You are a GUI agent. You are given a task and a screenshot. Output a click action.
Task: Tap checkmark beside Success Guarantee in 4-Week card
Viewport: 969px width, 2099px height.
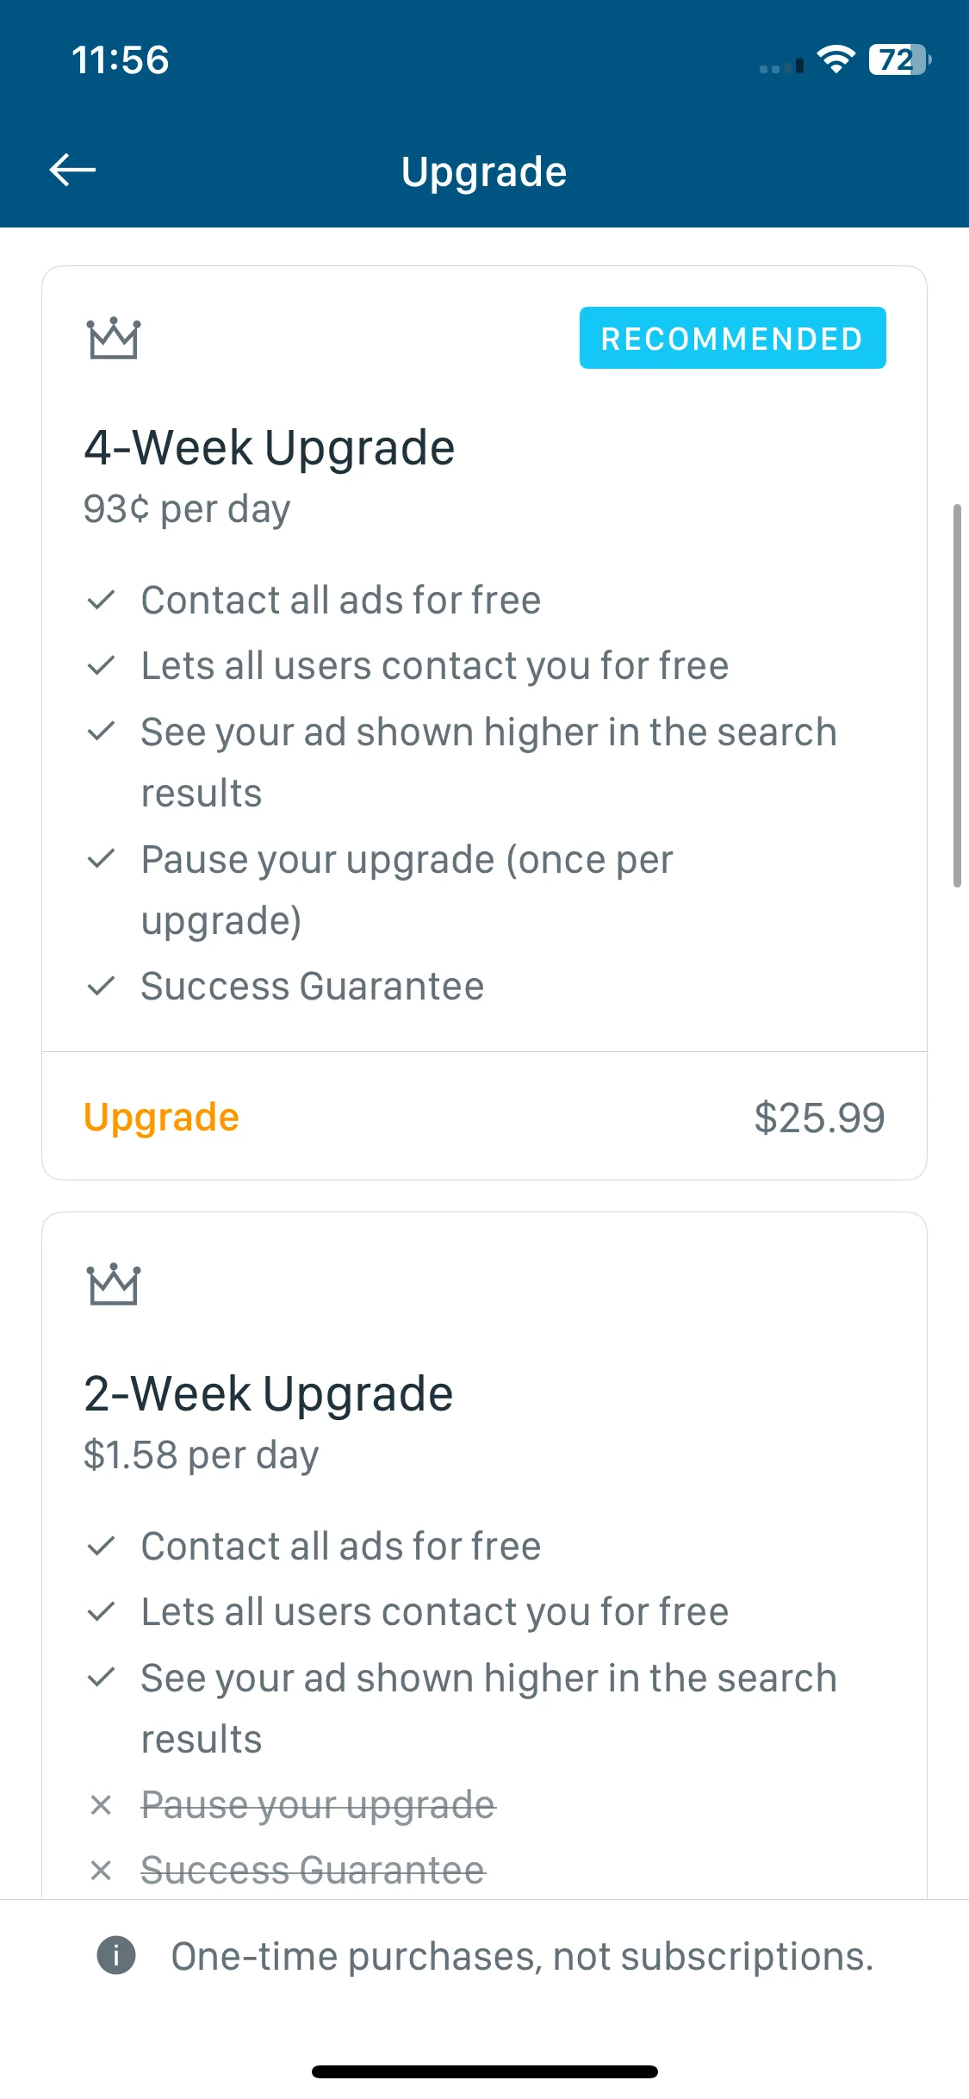point(102,986)
